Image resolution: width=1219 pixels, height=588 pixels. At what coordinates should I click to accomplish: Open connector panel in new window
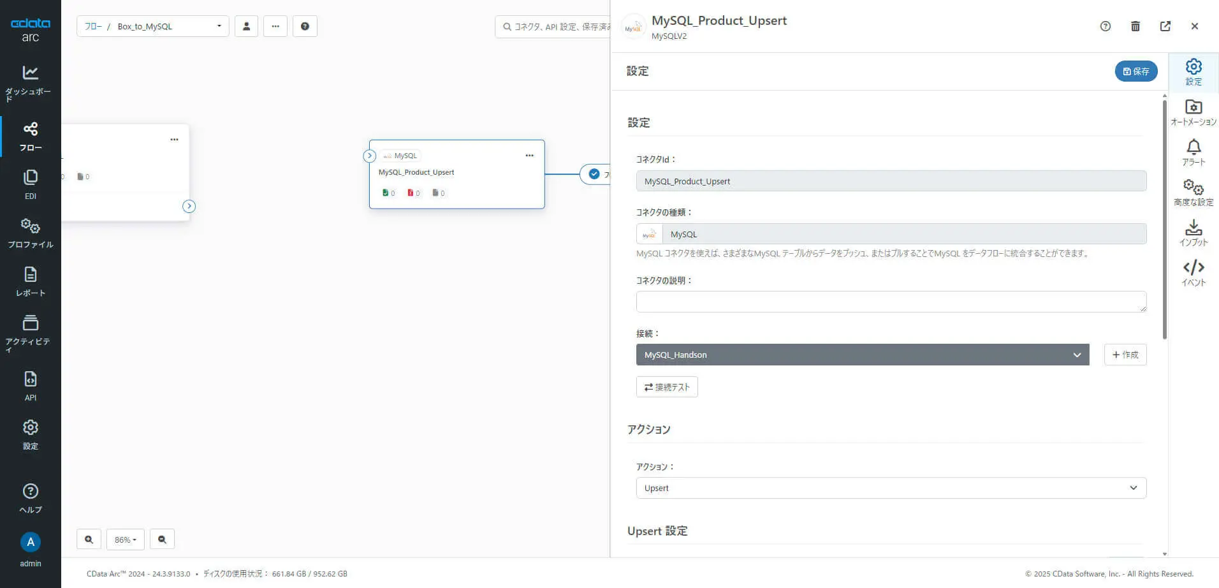(x=1165, y=26)
